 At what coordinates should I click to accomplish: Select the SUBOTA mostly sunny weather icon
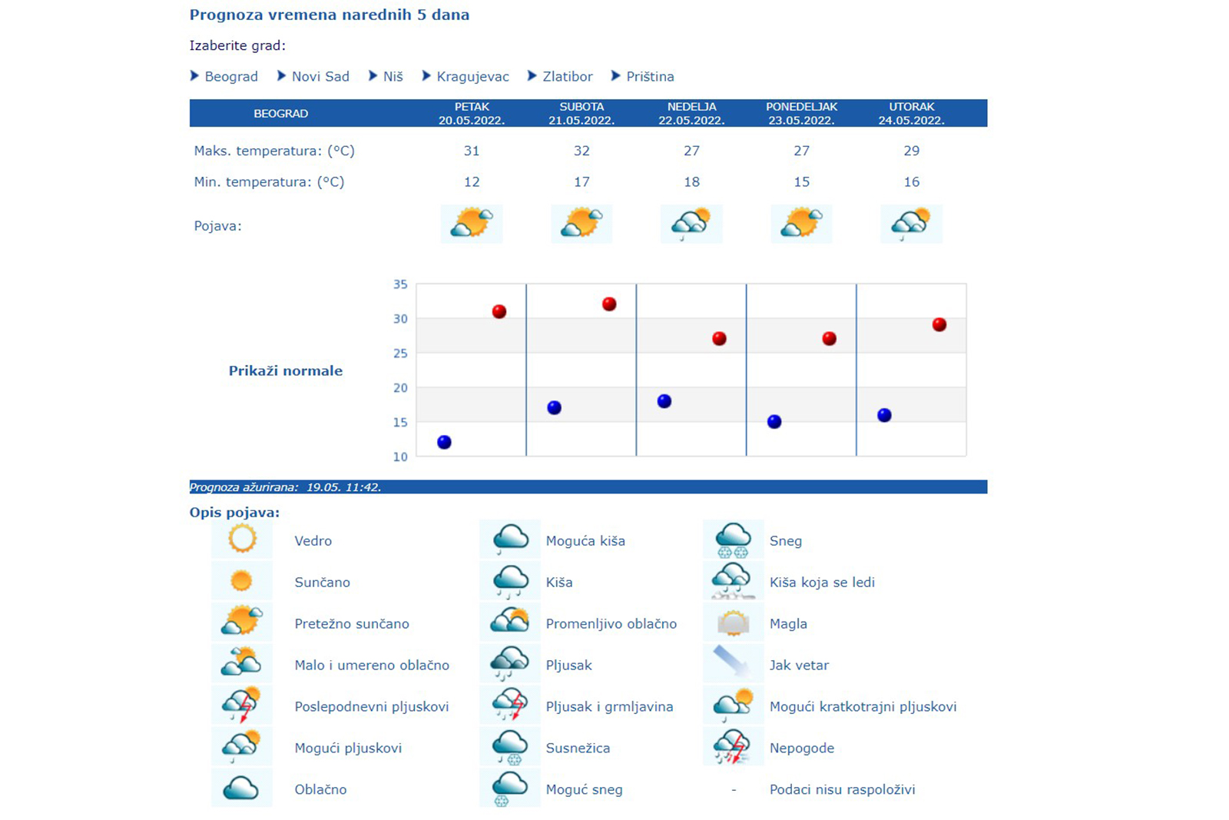click(581, 224)
